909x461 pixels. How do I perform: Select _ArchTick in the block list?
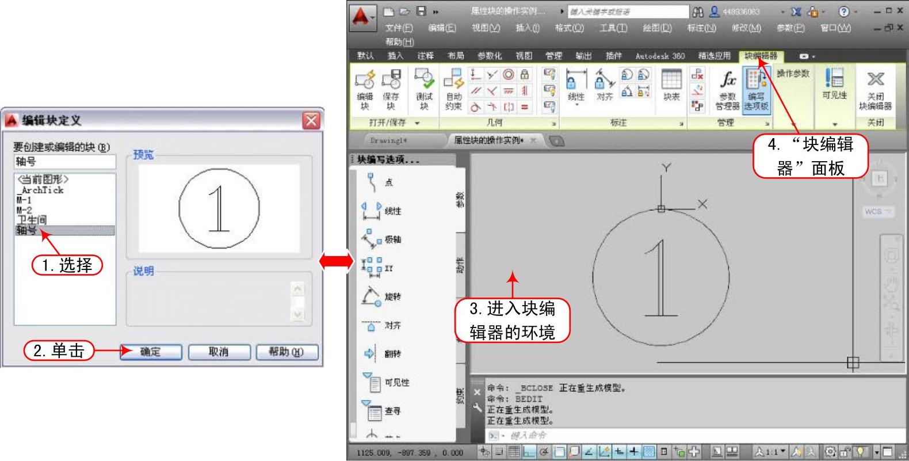click(x=40, y=189)
